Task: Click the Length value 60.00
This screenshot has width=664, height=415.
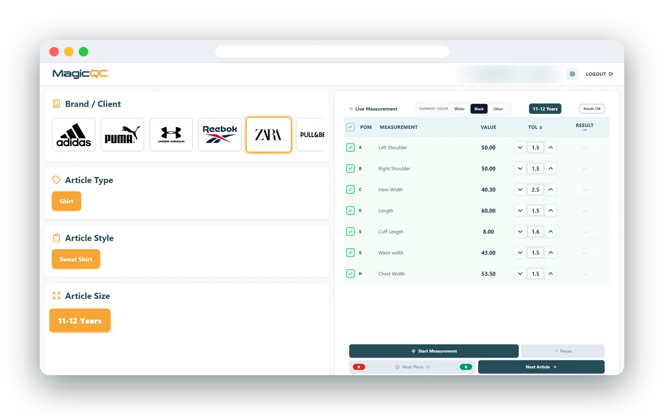Action: tap(489, 211)
